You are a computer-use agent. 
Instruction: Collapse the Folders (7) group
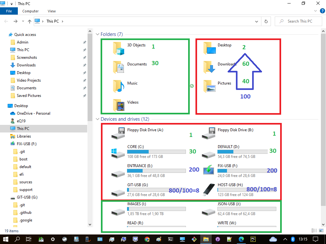(x=97, y=34)
